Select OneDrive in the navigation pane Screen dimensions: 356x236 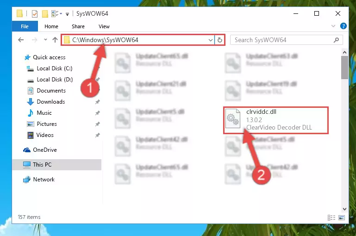40,150
